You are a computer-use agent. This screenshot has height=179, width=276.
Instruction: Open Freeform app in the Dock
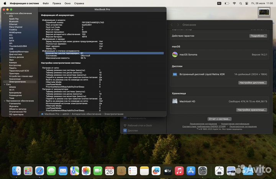(x=156, y=171)
